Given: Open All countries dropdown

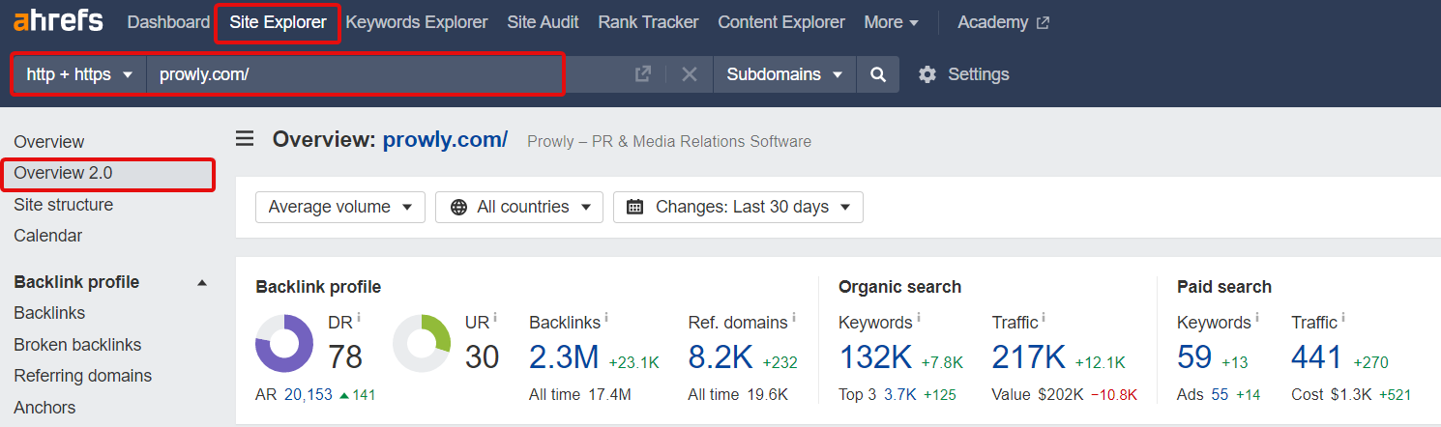Looking at the screenshot, I should click(x=519, y=207).
